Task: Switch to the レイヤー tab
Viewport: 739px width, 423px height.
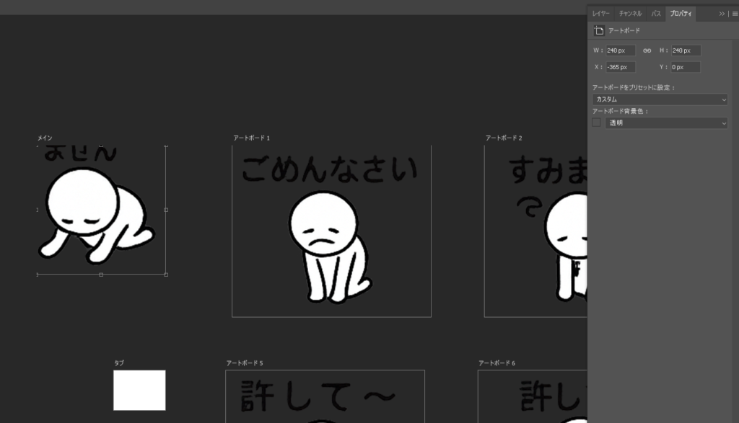Action: tap(601, 14)
